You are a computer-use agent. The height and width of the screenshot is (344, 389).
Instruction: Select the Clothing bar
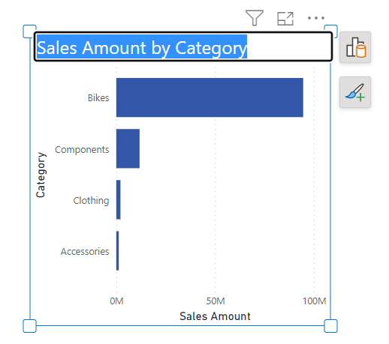pyautogui.click(x=119, y=199)
